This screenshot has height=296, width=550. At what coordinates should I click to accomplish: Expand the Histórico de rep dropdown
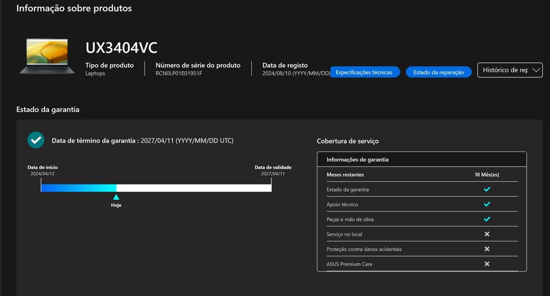pyautogui.click(x=510, y=70)
